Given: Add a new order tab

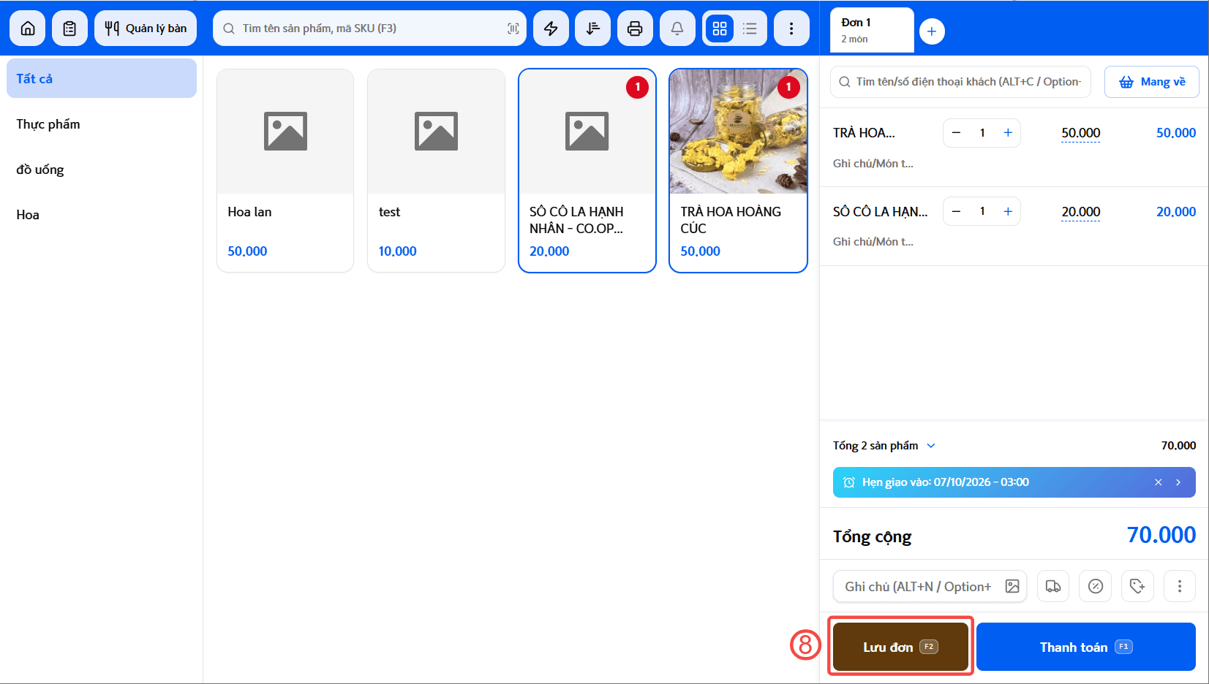Looking at the screenshot, I should click(x=932, y=31).
